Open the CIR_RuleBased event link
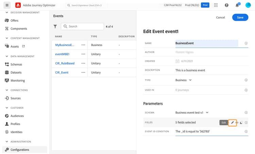This screenshot has width=255, height=154. point(65,63)
